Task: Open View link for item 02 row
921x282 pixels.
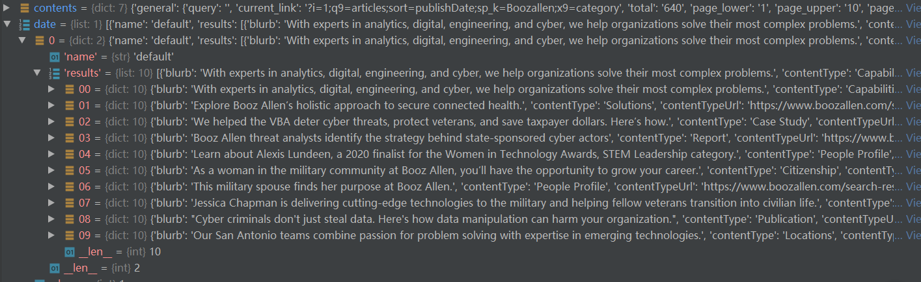Action: click(913, 122)
